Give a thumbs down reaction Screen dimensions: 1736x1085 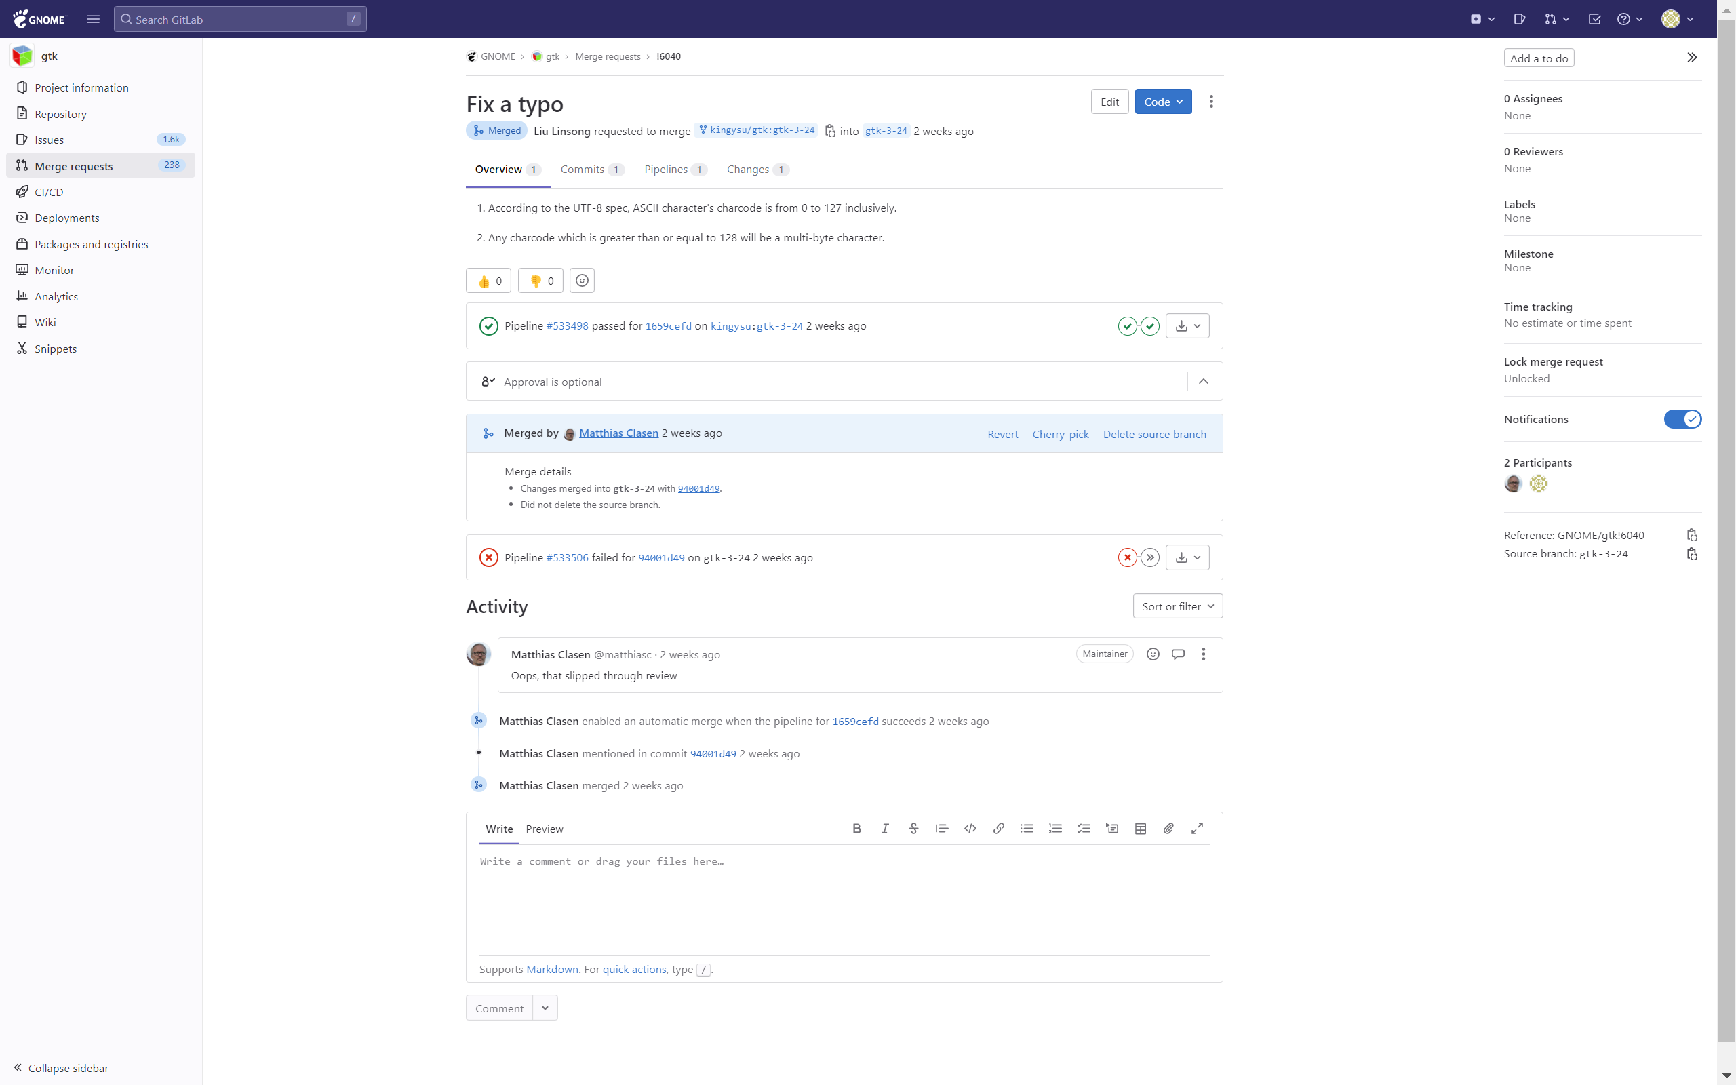click(541, 281)
